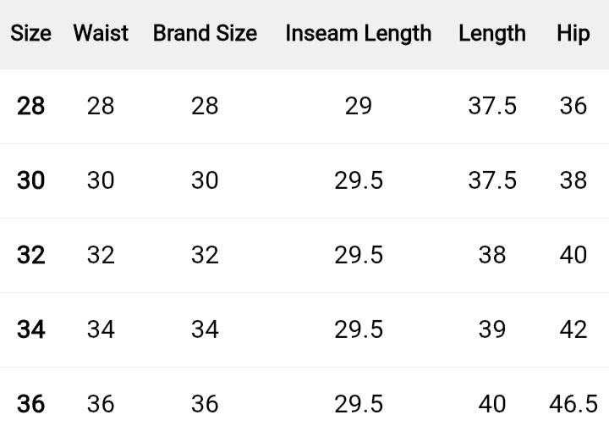The width and height of the screenshot is (609, 437).
Task: Click length value 40
Action: click(492, 404)
